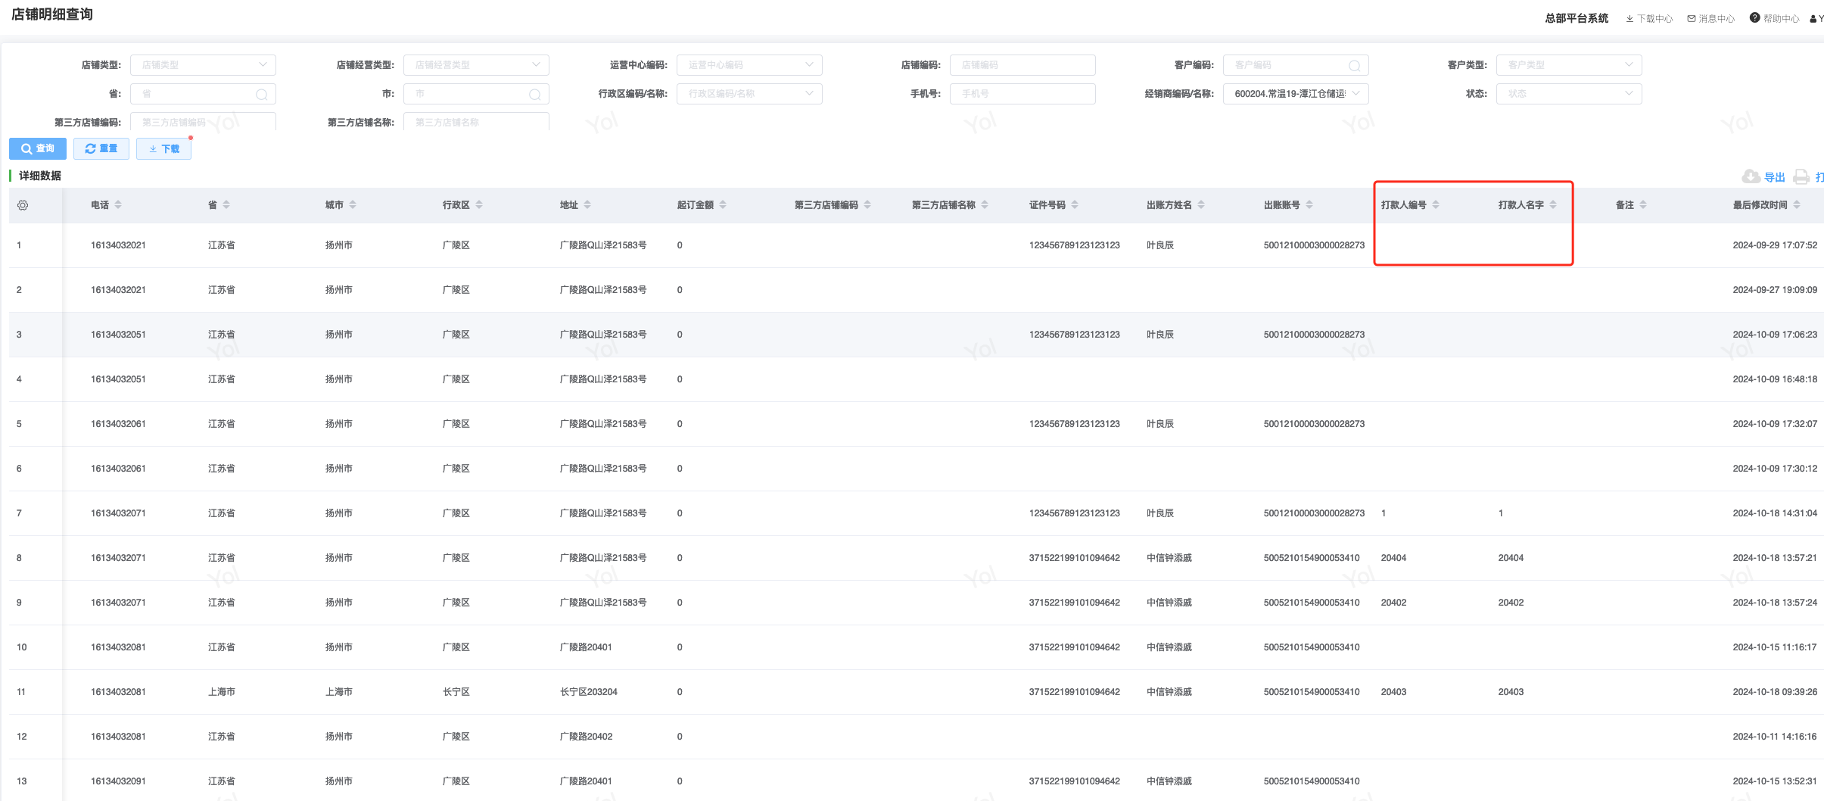Click search icon in 客户编码 field
Screen dimensions: 1824x801
coord(1355,66)
